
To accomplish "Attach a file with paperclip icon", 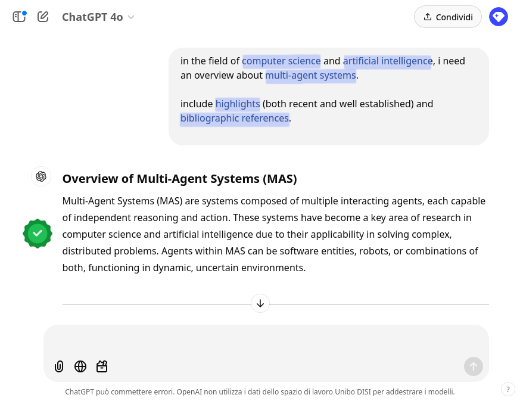I will pyautogui.click(x=59, y=366).
